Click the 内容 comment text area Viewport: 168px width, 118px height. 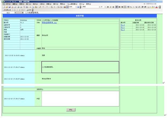pos(80,99)
